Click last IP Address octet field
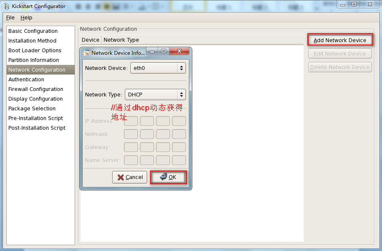The height and width of the screenshot is (251, 382). coord(179,121)
